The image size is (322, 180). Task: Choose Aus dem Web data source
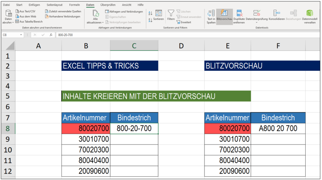(26, 16)
